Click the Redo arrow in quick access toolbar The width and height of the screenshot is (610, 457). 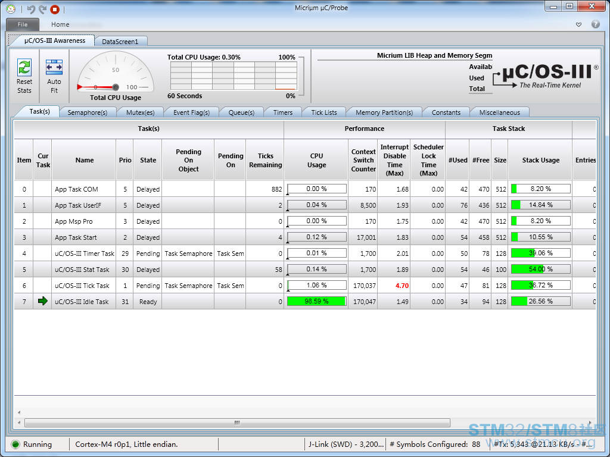click(42, 9)
